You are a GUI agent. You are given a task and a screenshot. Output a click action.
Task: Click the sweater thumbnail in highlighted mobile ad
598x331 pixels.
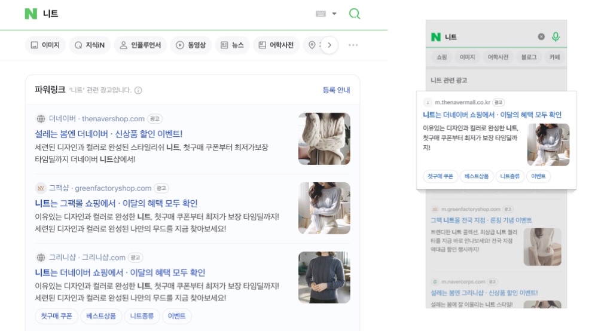point(548,145)
